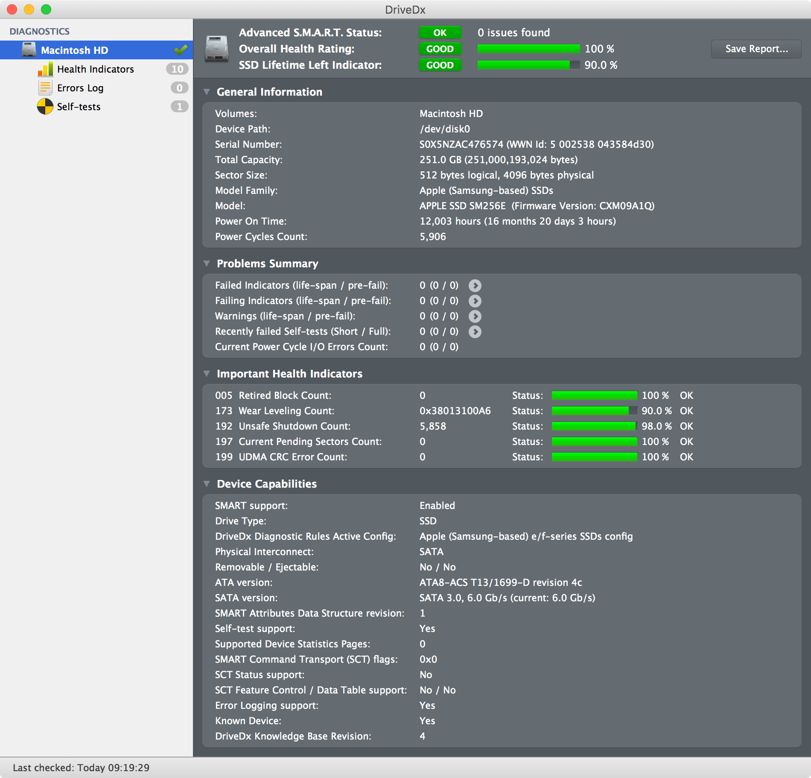Click the green checkmark beside Macintosh HD

pyautogui.click(x=181, y=50)
